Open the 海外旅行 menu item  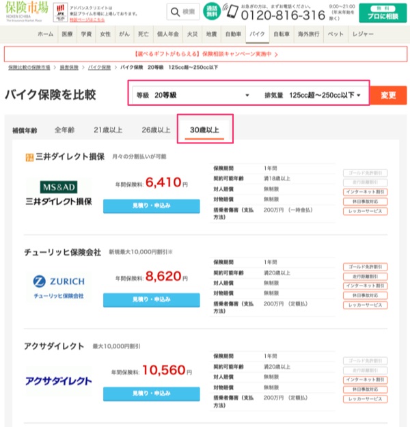(309, 34)
